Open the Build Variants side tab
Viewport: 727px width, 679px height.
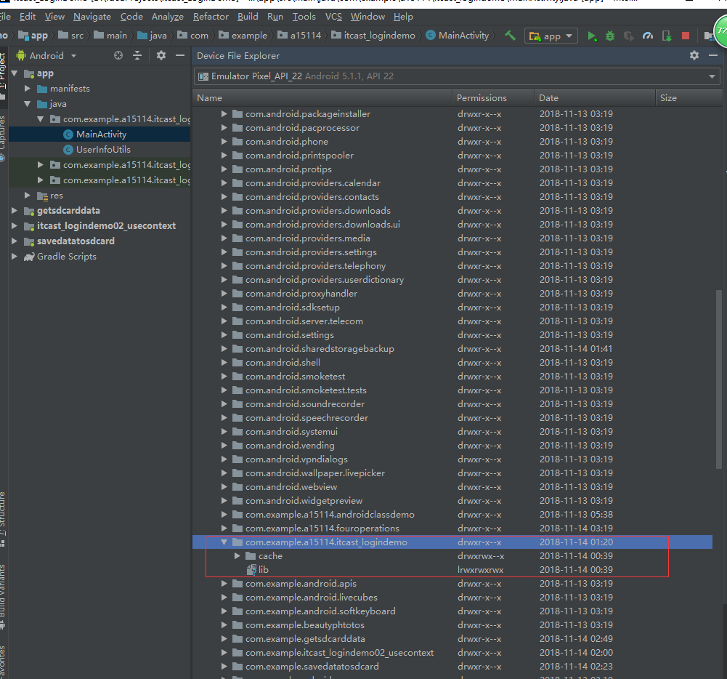click(3, 596)
